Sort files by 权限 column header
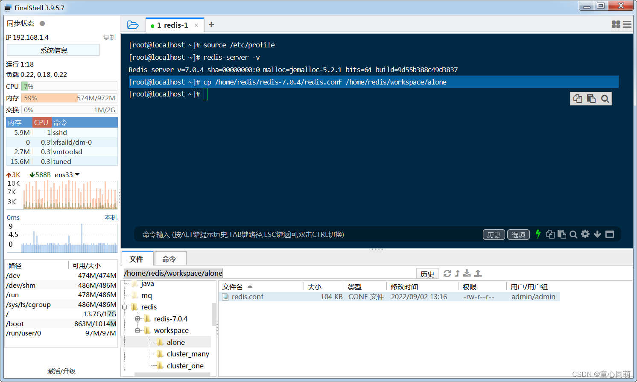The width and height of the screenshot is (637, 382). pos(482,287)
